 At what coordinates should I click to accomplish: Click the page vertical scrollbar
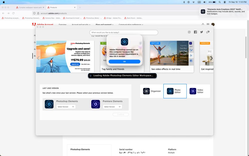pyautogui.click(x=246, y=47)
